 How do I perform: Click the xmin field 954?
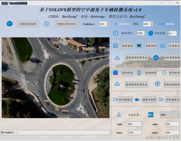click(x=135, y=124)
